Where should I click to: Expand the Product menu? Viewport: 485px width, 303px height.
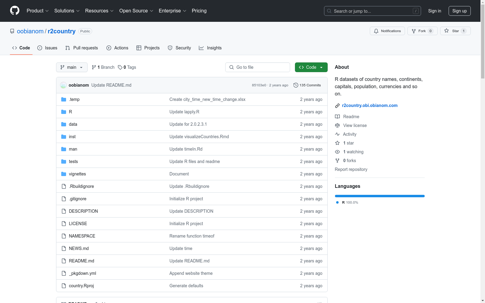38,11
